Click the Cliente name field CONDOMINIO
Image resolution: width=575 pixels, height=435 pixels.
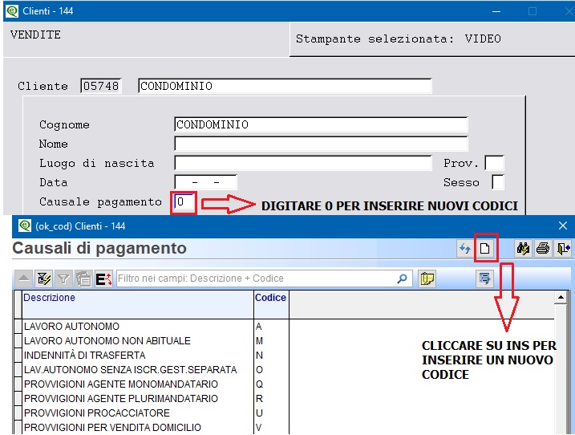(285, 86)
